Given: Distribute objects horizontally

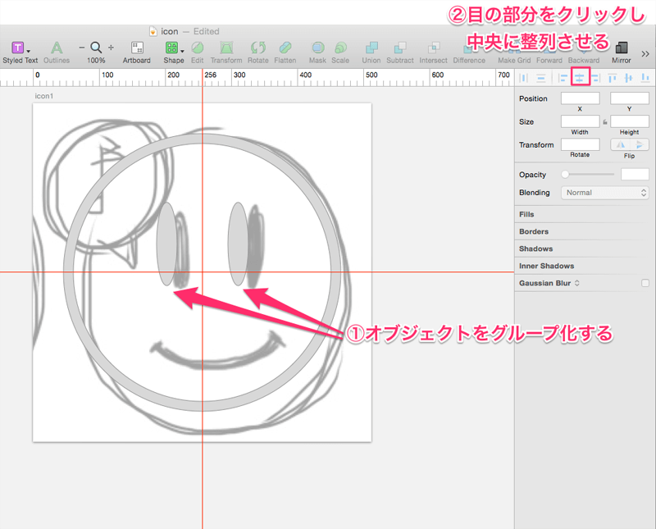Looking at the screenshot, I should [x=523, y=78].
